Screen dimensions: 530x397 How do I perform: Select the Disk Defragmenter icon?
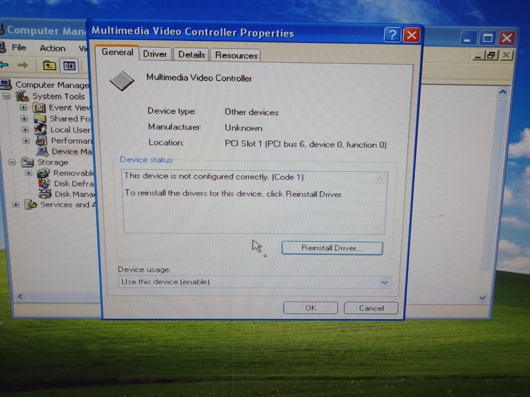point(44,183)
